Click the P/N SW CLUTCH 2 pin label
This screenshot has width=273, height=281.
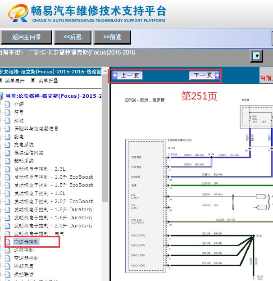pyautogui.click(x=137, y=221)
